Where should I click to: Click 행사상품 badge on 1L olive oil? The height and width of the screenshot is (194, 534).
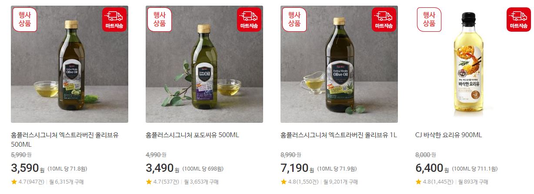[294, 20]
